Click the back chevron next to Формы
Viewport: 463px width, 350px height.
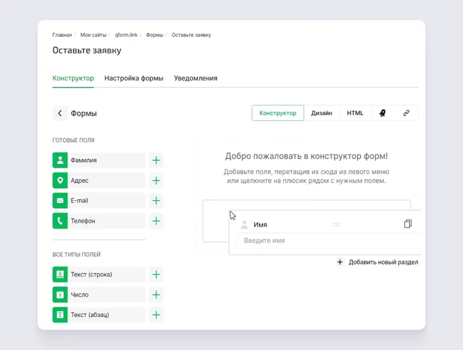point(60,113)
